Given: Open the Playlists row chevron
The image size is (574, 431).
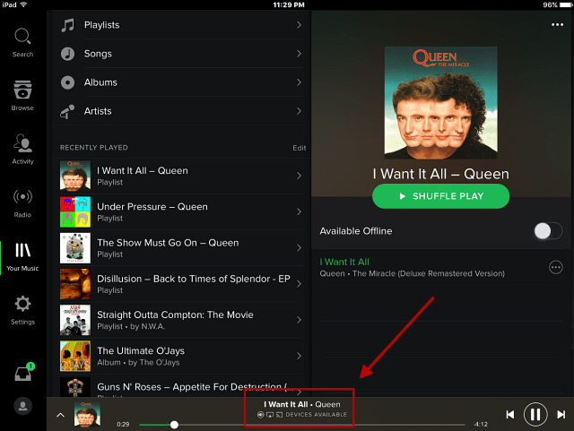Looking at the screenshot, I should [299, 25].
